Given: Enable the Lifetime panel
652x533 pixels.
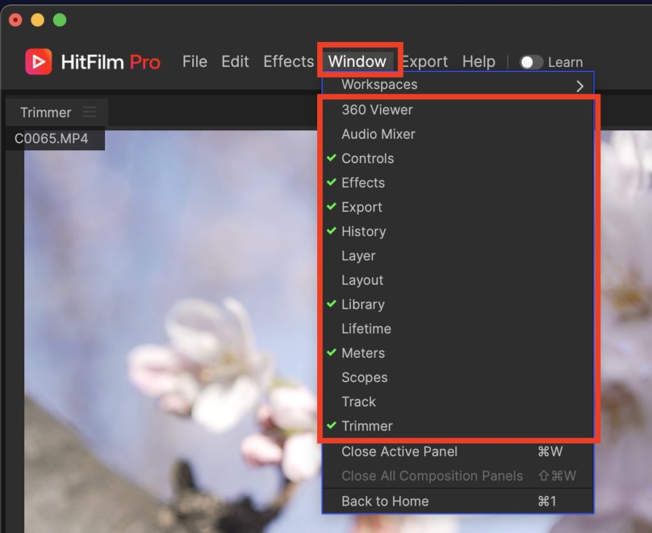Looking at the screenshot, I should pyautogui.click(x=458, y=329).
